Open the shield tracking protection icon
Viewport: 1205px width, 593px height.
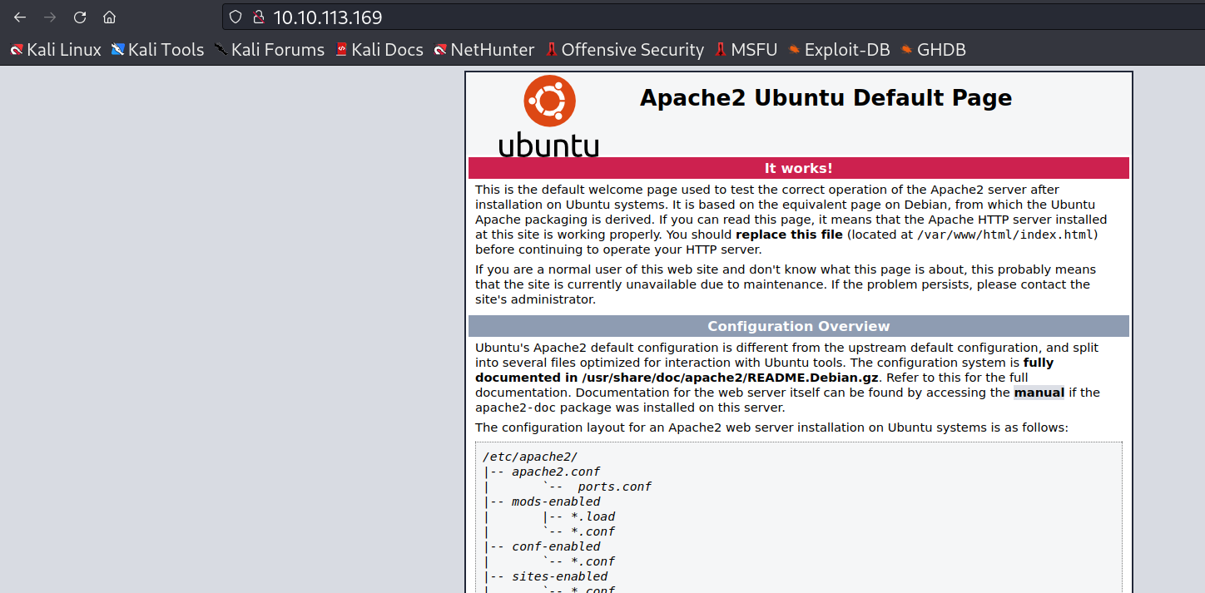point(236,17)
